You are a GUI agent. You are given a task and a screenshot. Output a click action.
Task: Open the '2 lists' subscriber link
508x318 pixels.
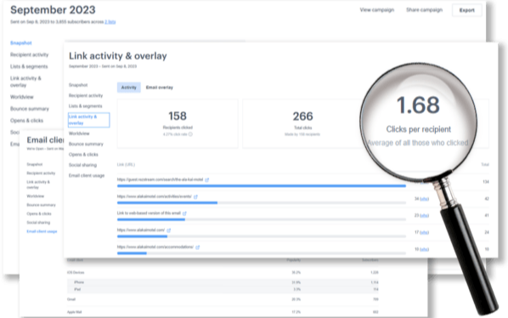(x=110, y=22)
